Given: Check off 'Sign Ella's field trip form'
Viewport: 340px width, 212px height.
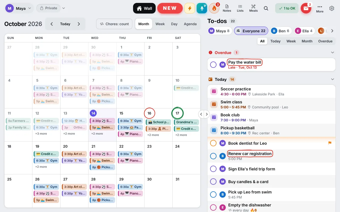Looking at the screenshot, I should [213, 169].
